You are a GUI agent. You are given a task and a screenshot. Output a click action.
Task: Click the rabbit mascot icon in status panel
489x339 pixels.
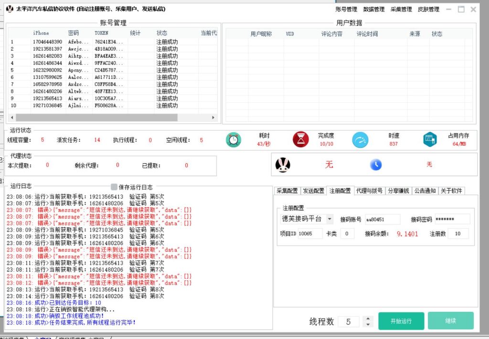[282, 165]
